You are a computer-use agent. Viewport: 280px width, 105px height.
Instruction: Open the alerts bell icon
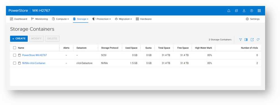pos(229,11)
